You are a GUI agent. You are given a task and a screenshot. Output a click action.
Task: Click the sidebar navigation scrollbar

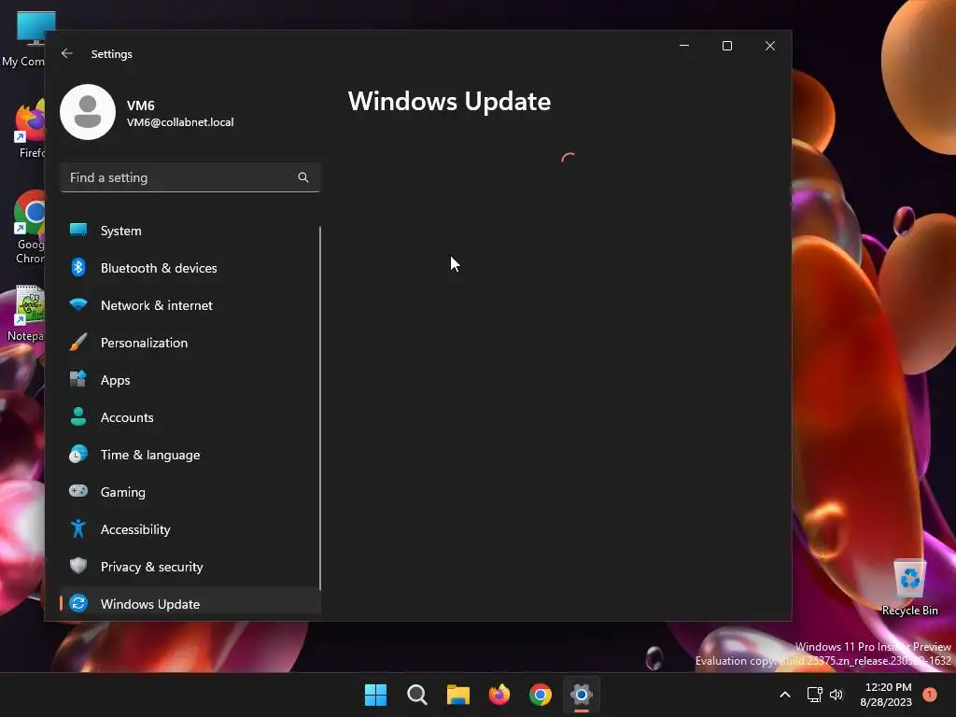320,407
